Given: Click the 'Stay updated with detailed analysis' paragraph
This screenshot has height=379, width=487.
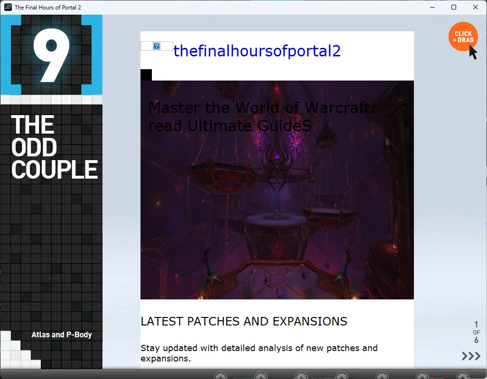Looking at the screenshot, I should (259, 353).
